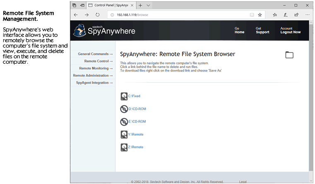
Task: Click the scrollbar up arrow
Action: [x=311, y=22]
